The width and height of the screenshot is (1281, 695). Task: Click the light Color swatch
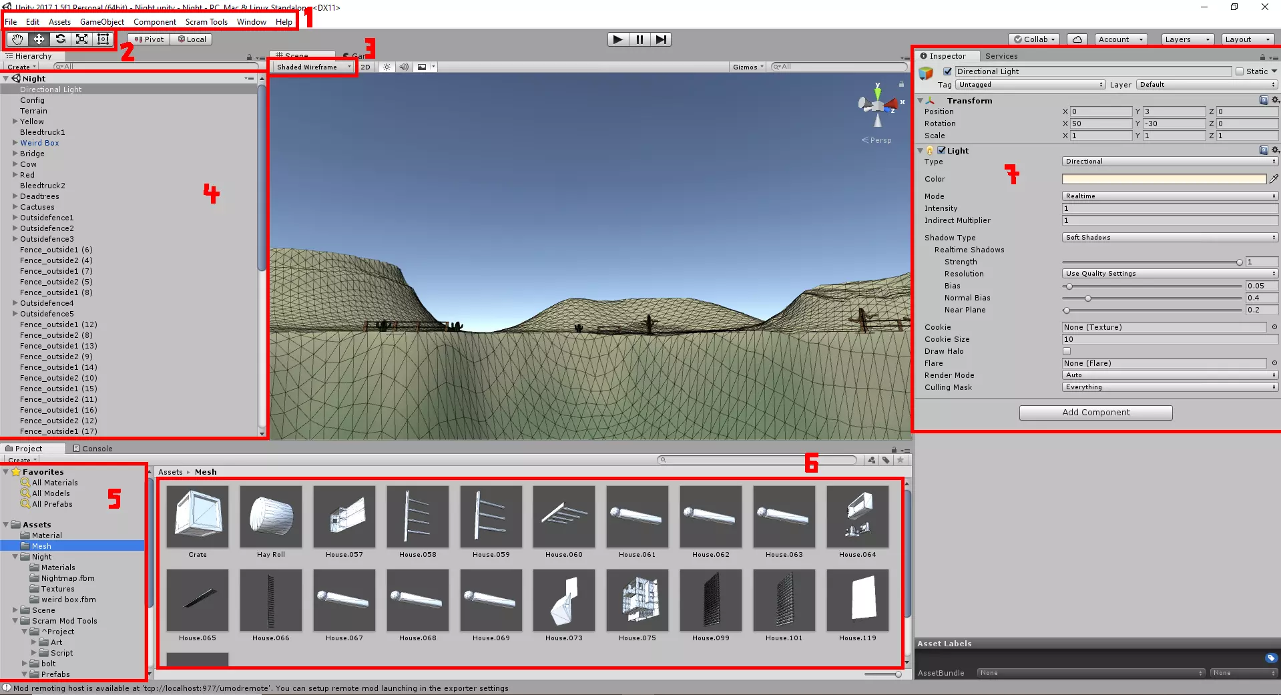1164,179
